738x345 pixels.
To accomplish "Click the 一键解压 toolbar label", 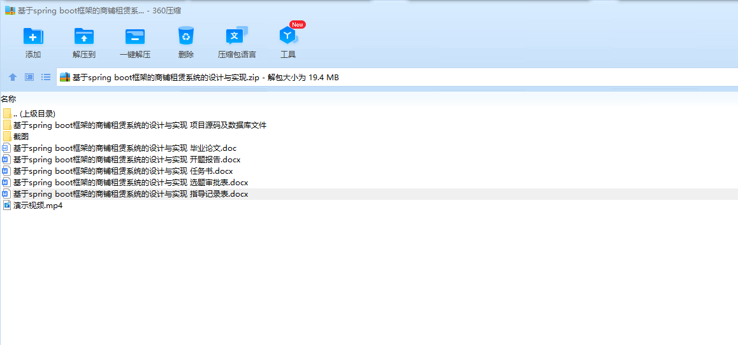I will pos(135,55).
